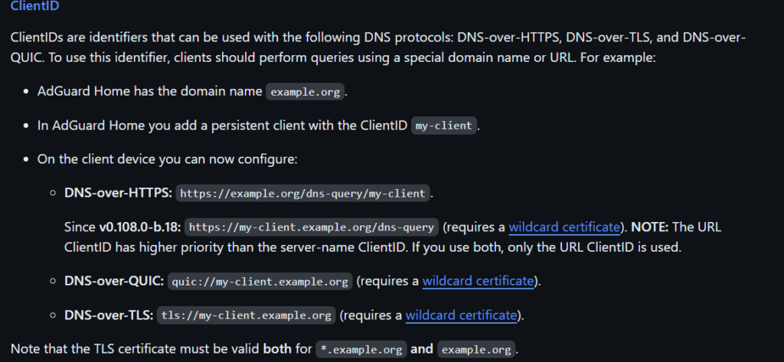784x362 pixels.
Task: Click the bold v0.108.0-b.18 version text
Action: [x=140, y=227]
